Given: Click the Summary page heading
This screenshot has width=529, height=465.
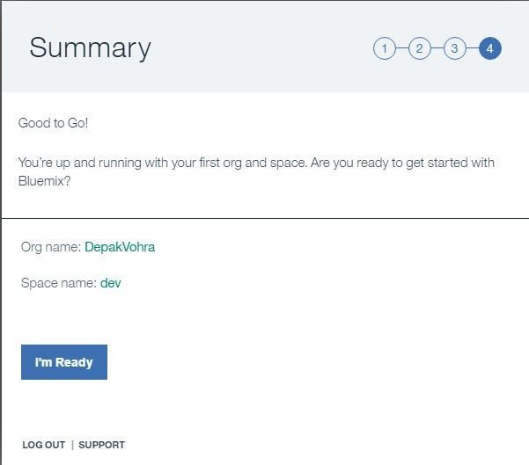Looking at the screenshot, I should [x=90, y=47].
